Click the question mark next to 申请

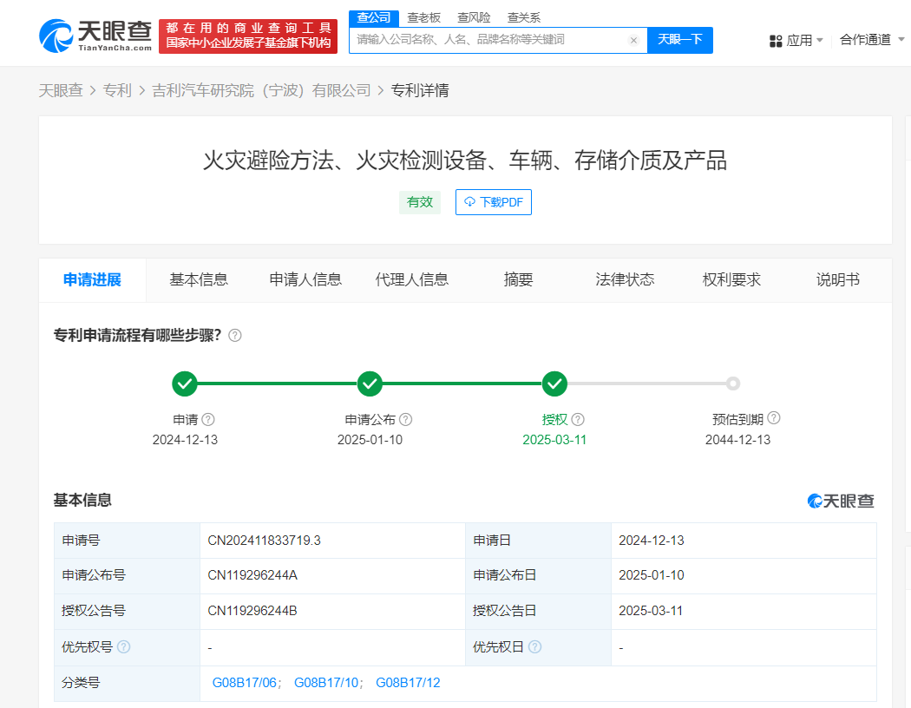click(208, 420)
